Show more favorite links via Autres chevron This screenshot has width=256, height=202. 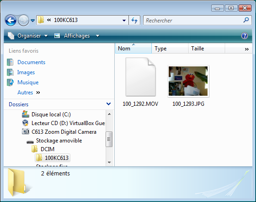tap(38, 93)
